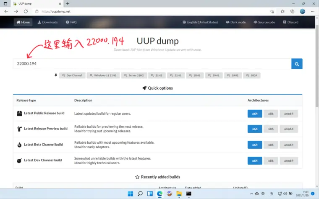The image size is (319, 199).
Task: Select x64 for Latest Release Preview build
Action: [x=255, y=129]
